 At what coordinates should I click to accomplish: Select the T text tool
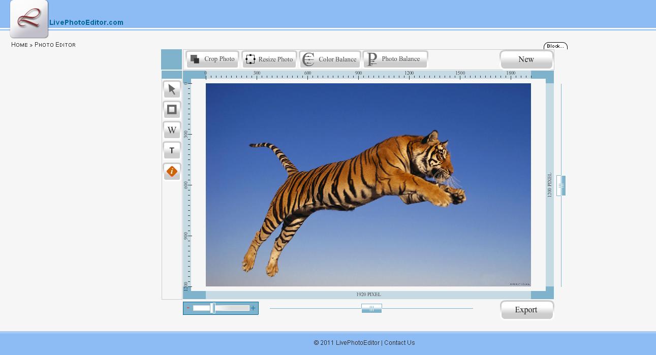point(172,150)
